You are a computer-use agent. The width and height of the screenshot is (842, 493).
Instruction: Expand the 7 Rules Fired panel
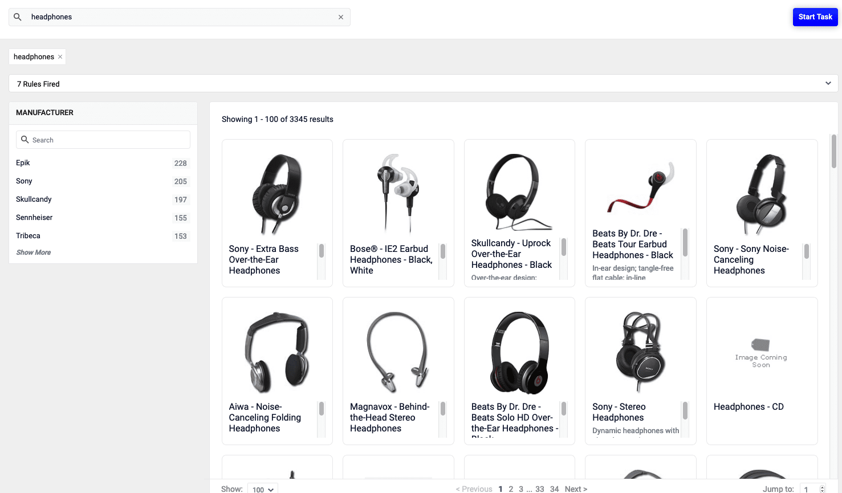click(x=423, y=83)
